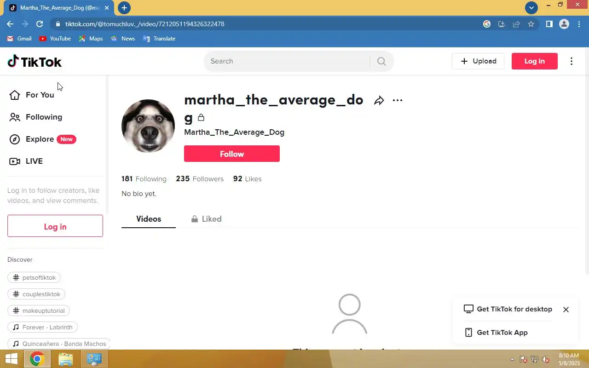Open the Explore page

pos(43,139)
